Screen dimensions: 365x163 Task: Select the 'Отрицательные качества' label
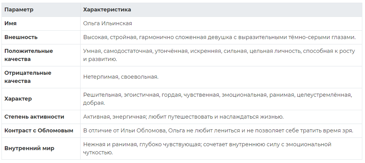28,77
